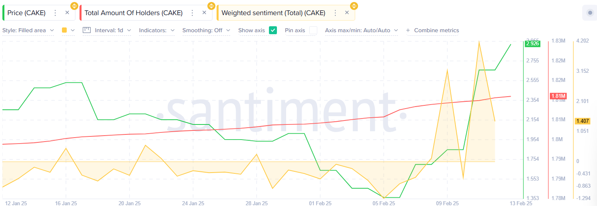Click BNB chain badge on Price tab
Viewport: 597px width, 206px height.
point(74,6)
